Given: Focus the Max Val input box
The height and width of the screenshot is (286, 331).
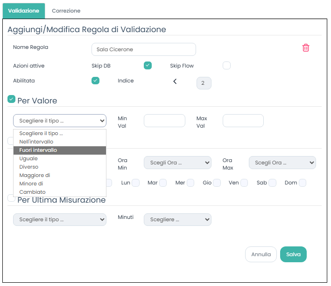Looking at the screenshot, I should coord(243,121).
